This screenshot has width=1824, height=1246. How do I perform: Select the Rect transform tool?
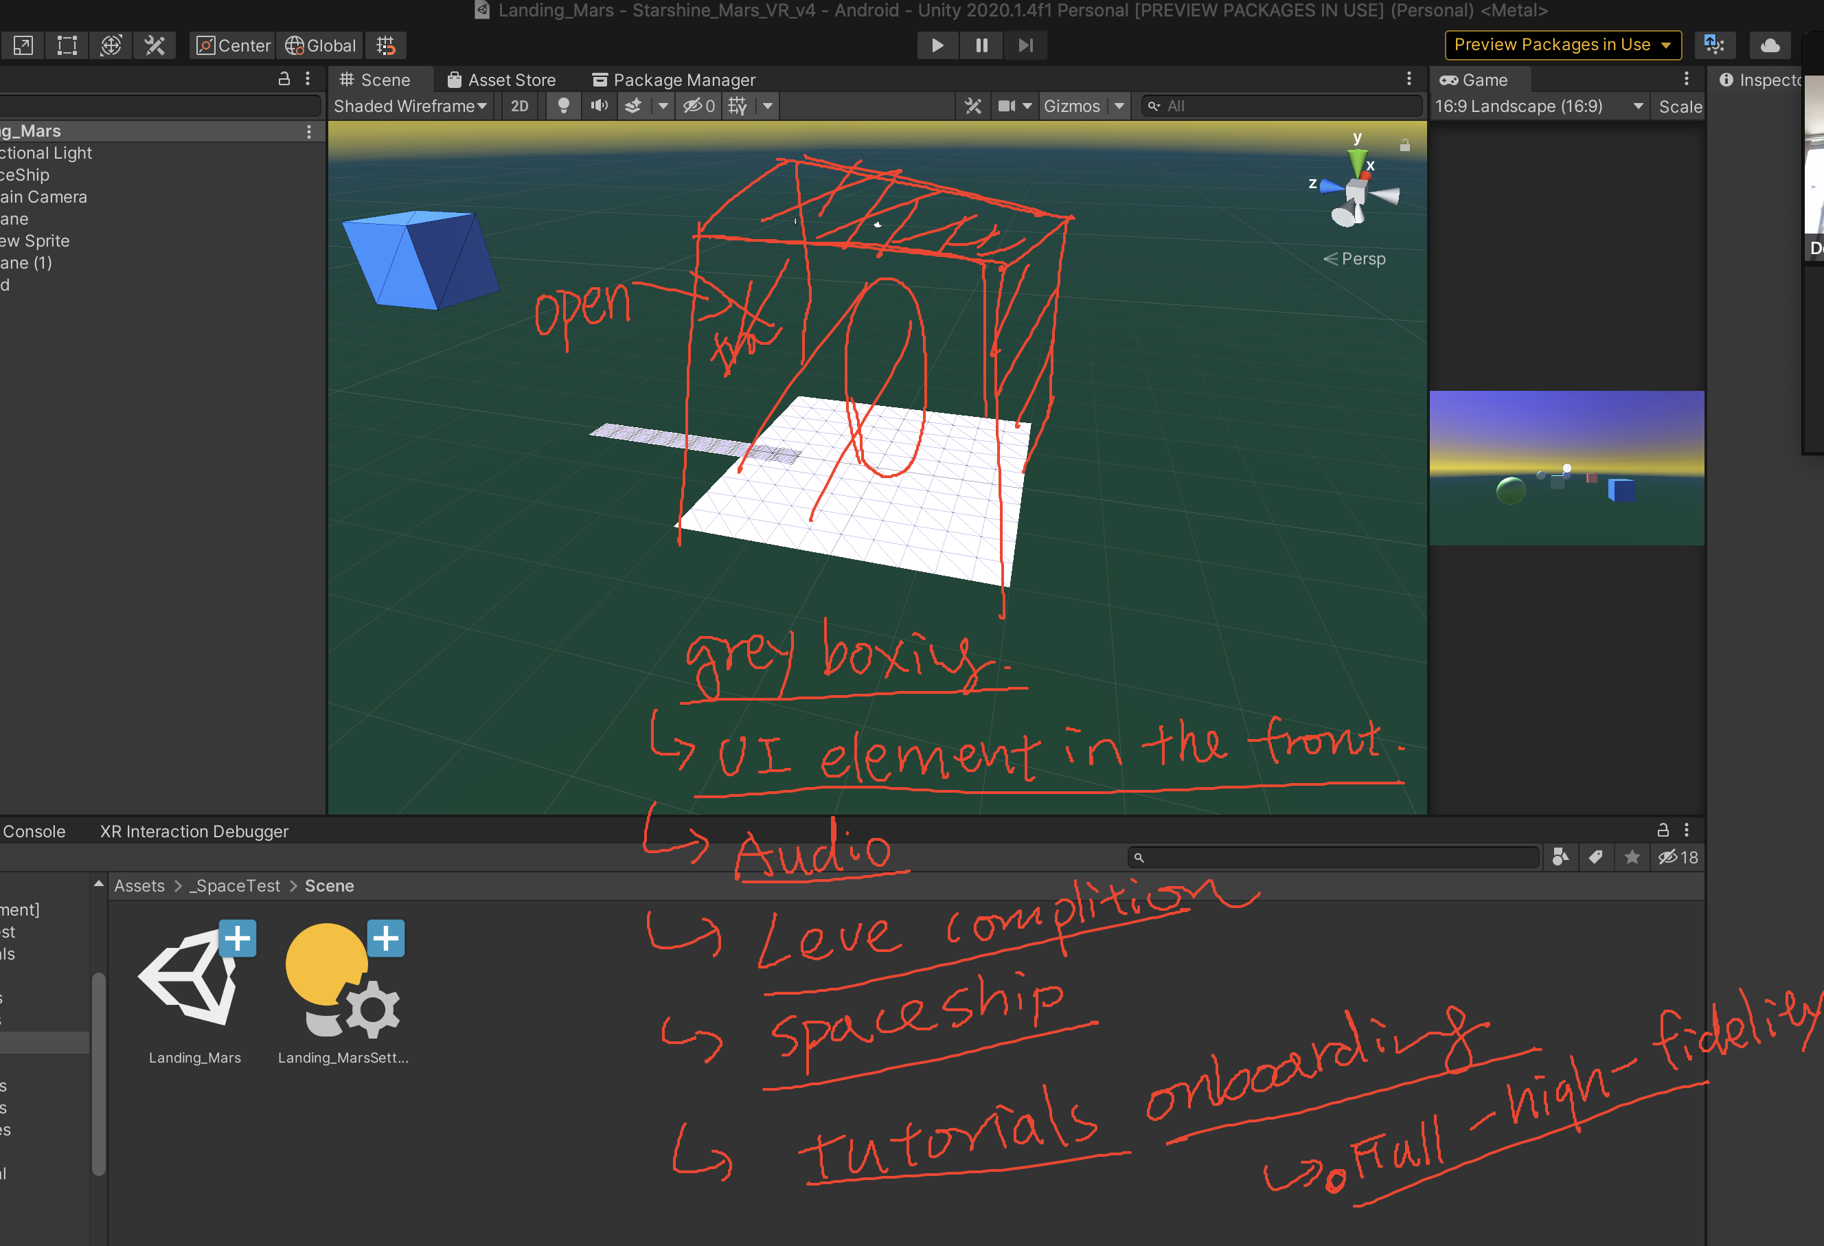click(x=67, y=45)
